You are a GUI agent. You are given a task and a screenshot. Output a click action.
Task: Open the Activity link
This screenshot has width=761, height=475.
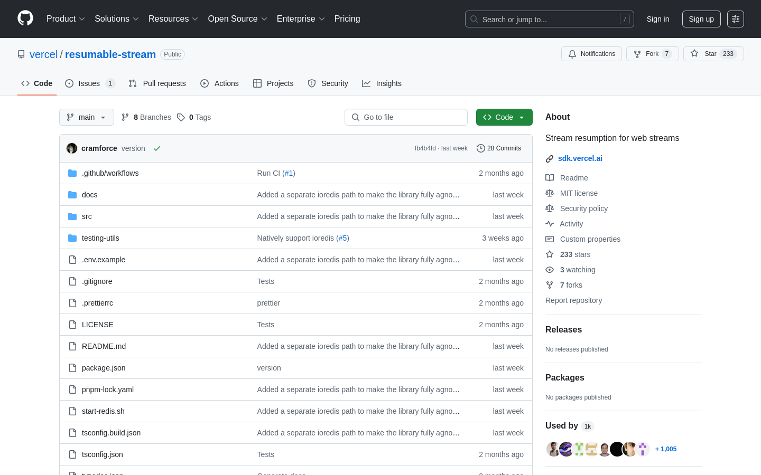click(564, 224)
